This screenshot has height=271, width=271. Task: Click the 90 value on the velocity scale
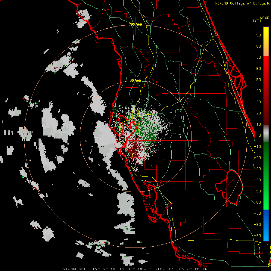pyautogui.click(x=259, y=35)
